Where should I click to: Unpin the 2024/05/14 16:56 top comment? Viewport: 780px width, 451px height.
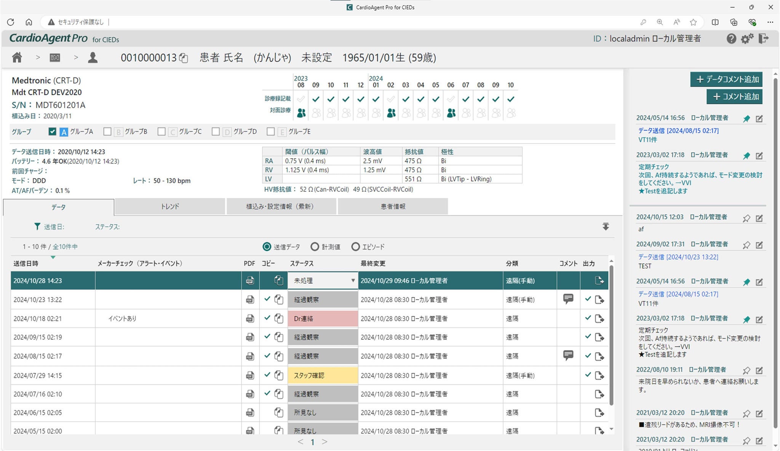point(746,119)
